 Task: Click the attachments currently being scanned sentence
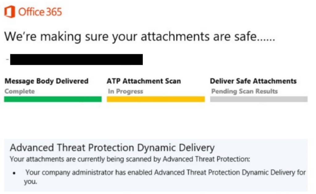point(130,159)
